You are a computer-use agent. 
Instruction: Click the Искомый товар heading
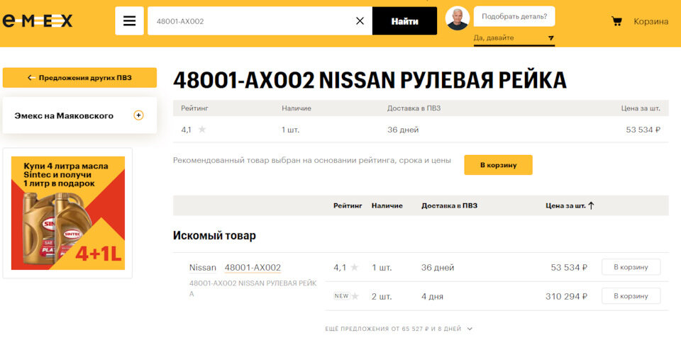[214, 235]
